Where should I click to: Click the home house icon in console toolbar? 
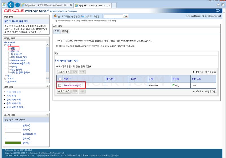[x=55, y=16]
